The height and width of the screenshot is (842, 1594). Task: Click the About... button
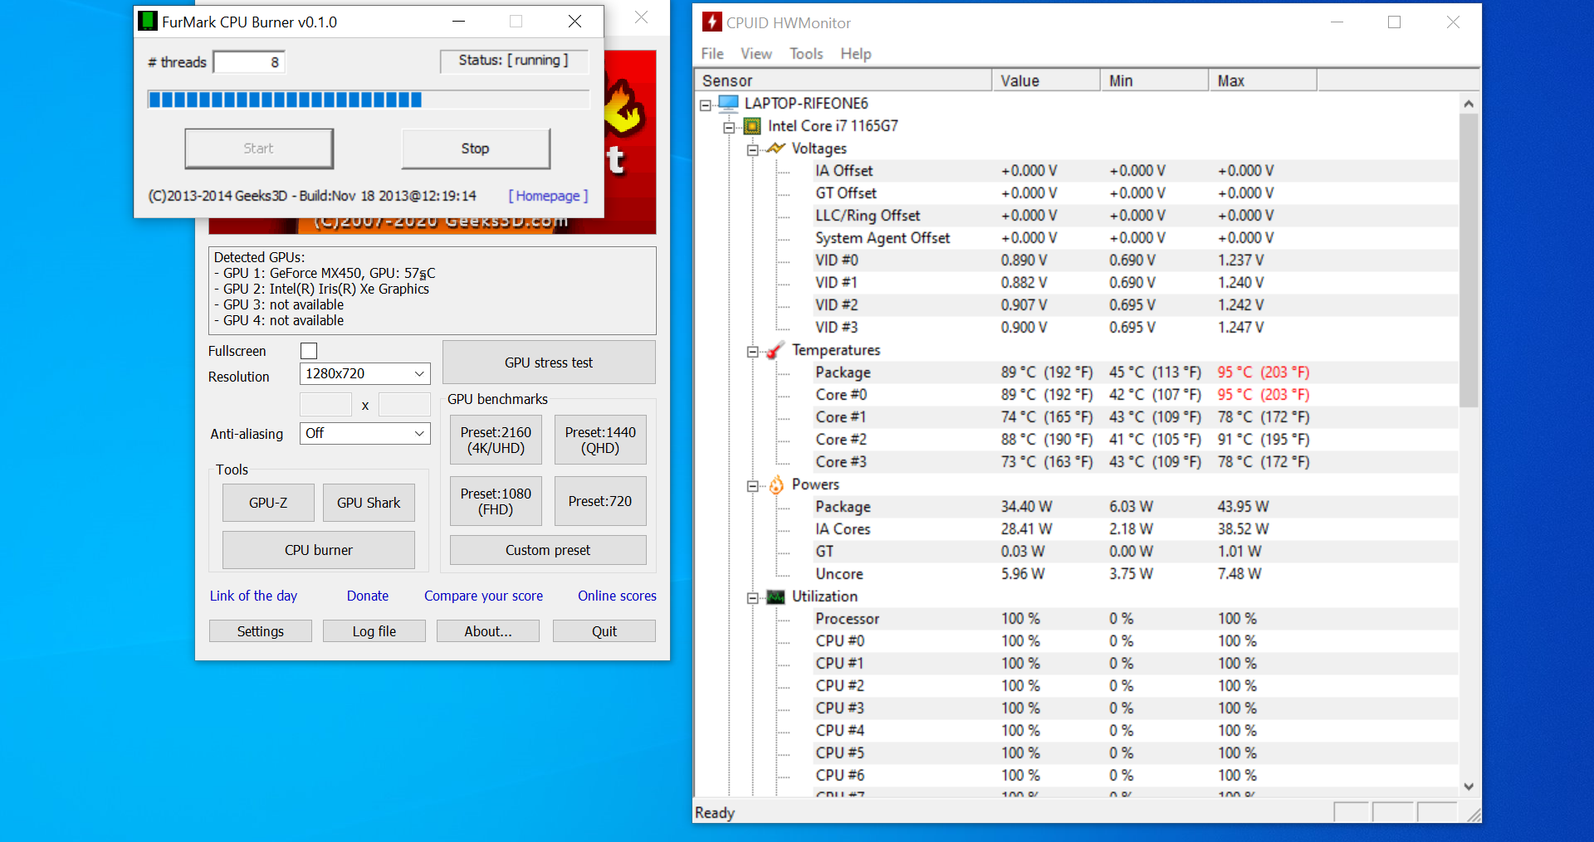[x=488, y=631]
